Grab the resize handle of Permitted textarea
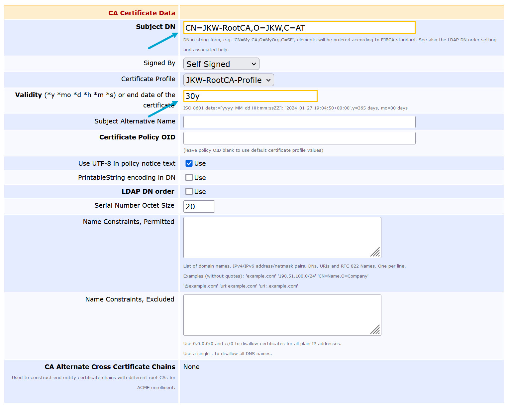Viewport: 508px width, 407px height. coord(375,253)
